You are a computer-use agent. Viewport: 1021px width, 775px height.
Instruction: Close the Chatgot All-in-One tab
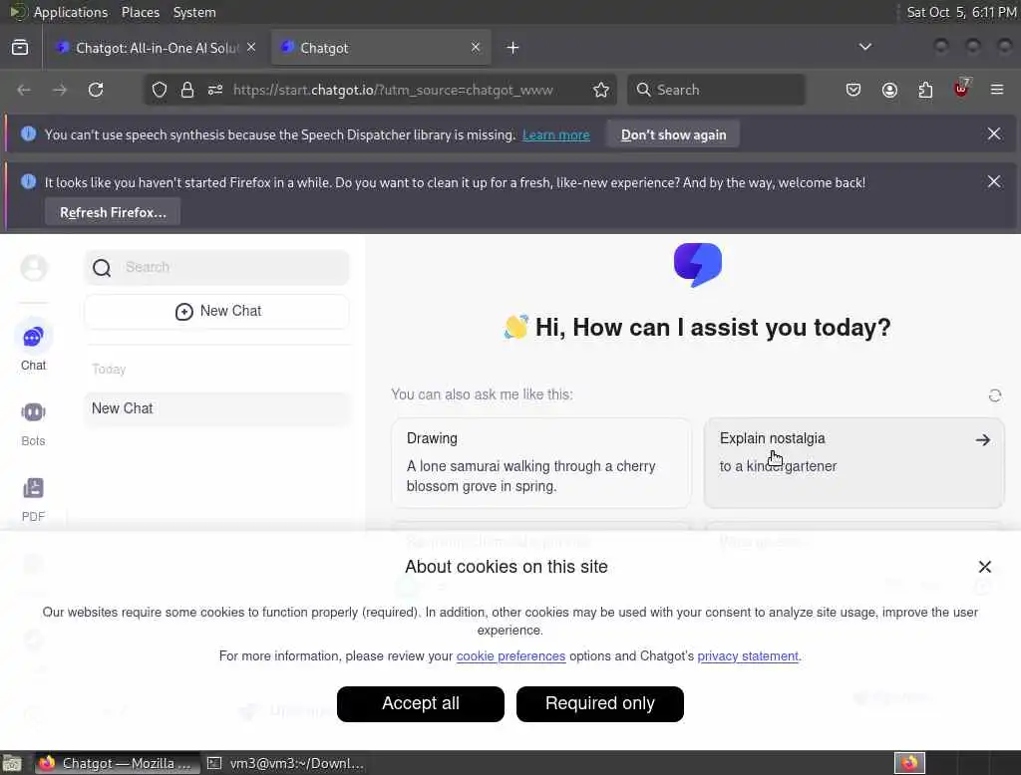point(251,48)
